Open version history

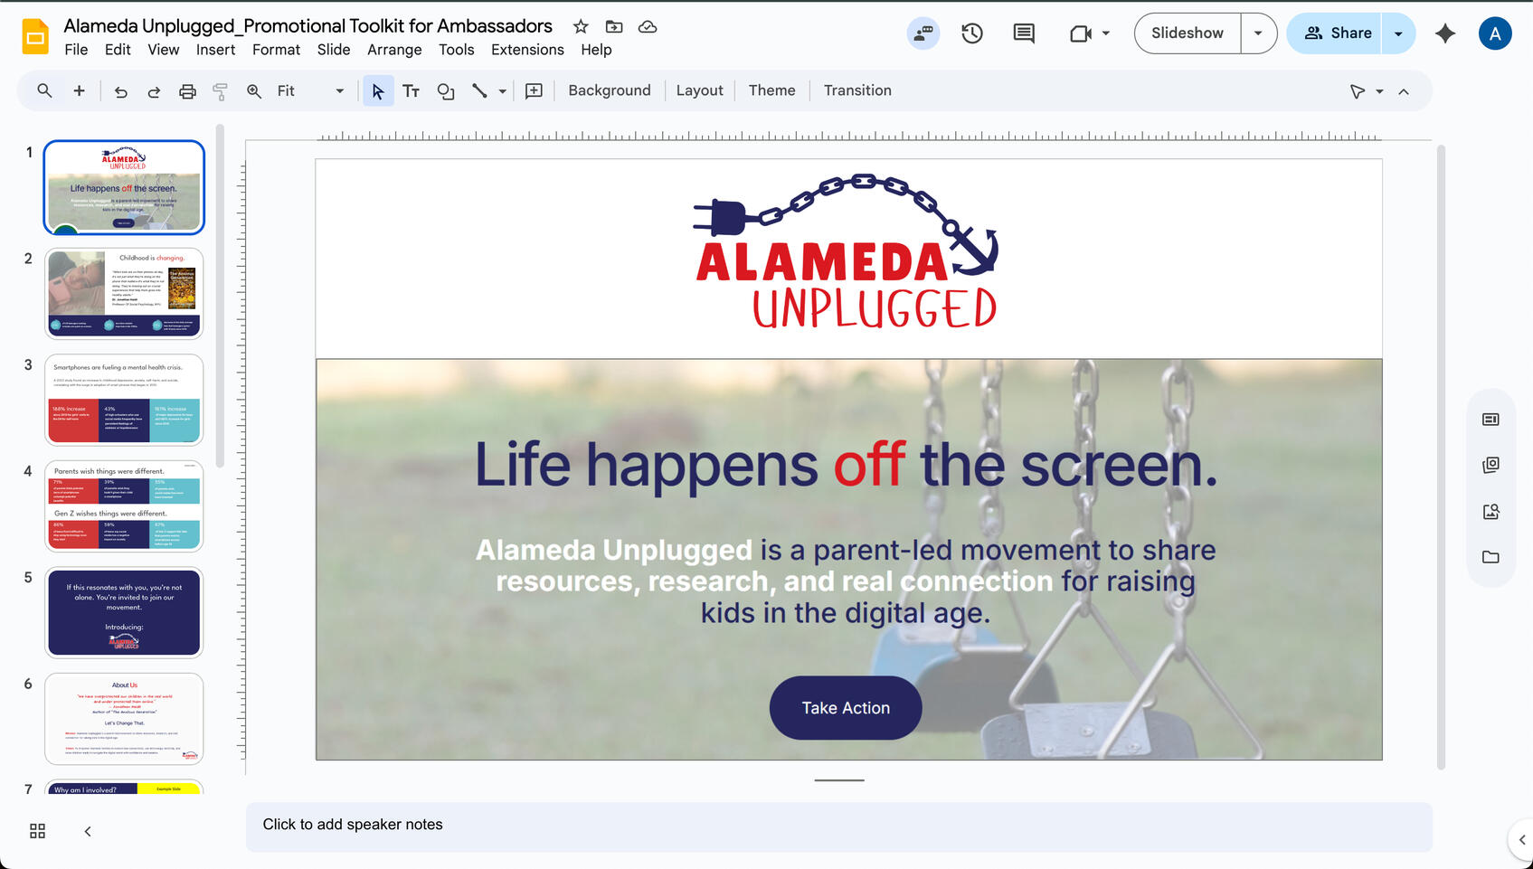click(x=972, y=33)
